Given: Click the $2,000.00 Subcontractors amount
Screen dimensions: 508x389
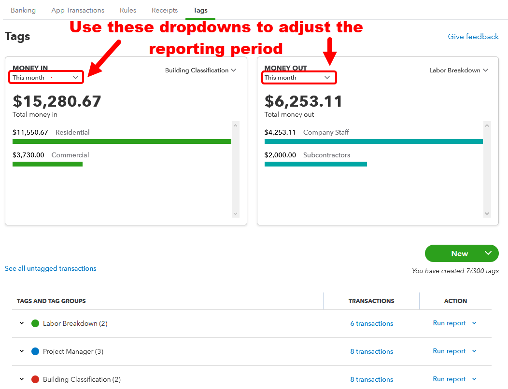Looking at the screenshot, I should tap(280, 155).
